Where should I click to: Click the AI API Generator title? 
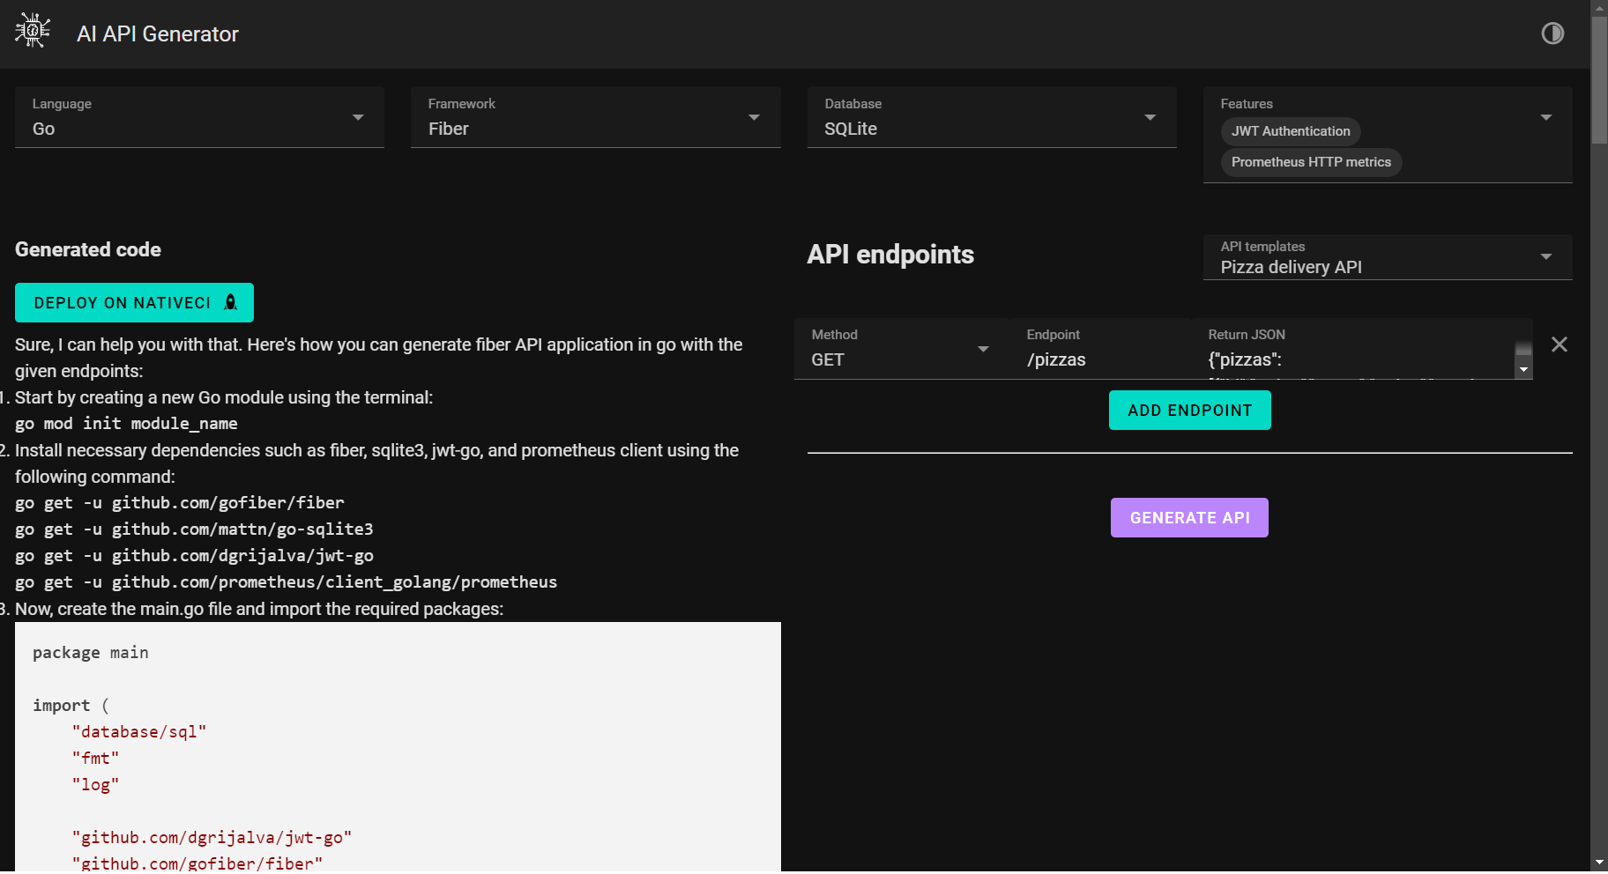[158, 34]
